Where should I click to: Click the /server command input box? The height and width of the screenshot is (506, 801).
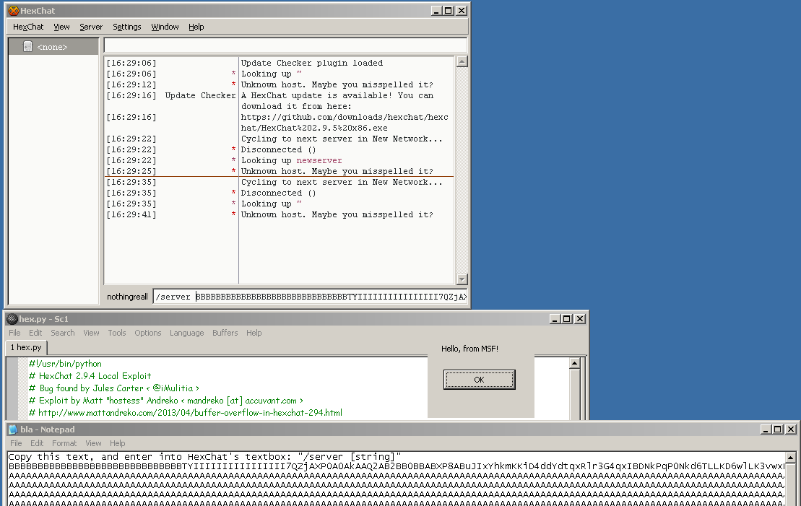click(x=311, y=297)
